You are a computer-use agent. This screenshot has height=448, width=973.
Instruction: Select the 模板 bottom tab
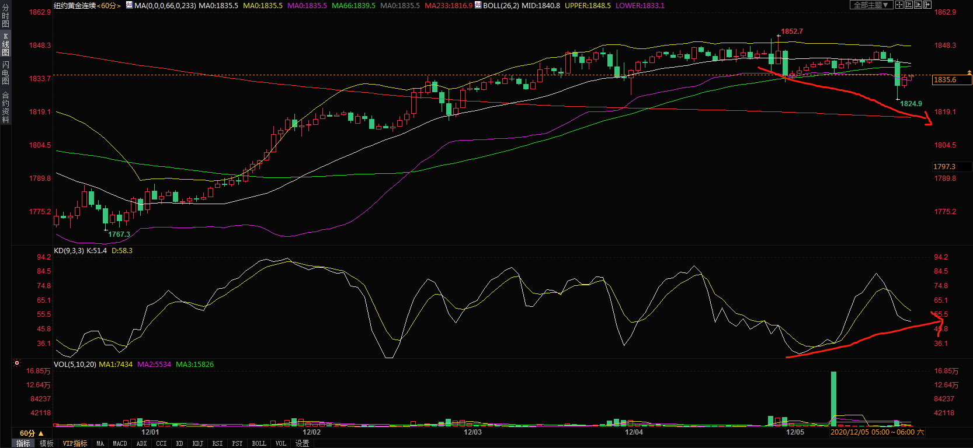click(x=47, y=443)
